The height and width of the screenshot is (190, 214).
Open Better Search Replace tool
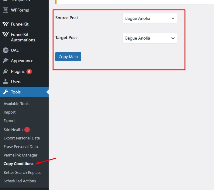pyautogui.click(x=22, y=172)
